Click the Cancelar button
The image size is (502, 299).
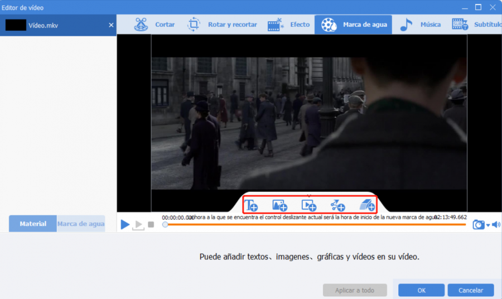pos(470,290)
